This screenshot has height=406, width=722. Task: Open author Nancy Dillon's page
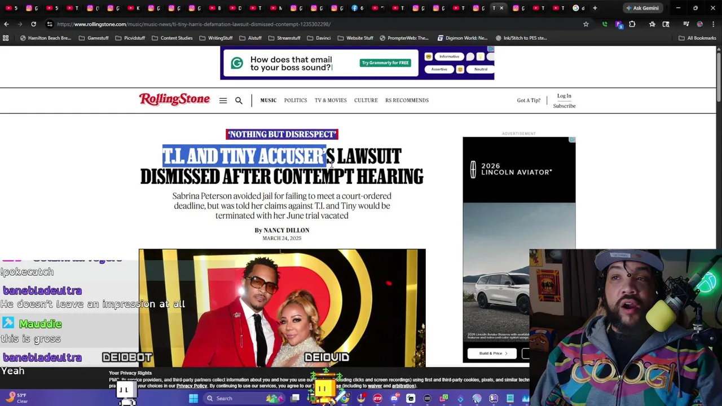[x=287, y=230]
